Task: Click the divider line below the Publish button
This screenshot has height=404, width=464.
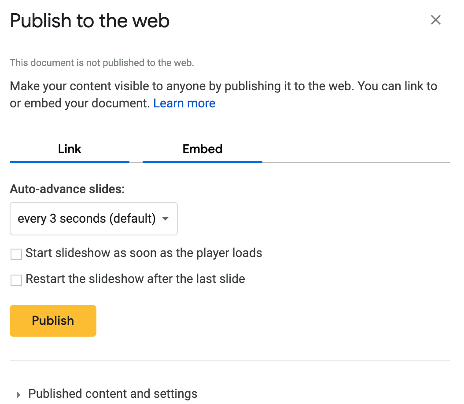Action: coord(230,361)
